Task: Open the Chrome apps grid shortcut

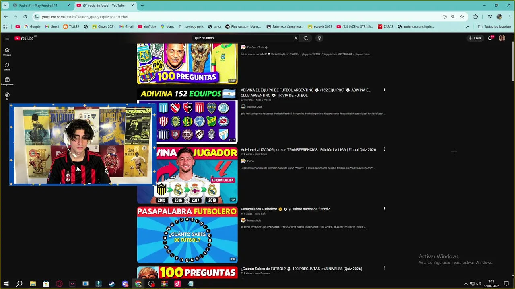Action: [5, 27]
